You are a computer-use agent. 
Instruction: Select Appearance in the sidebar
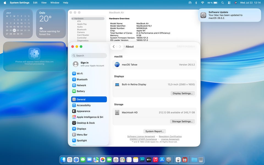coord(89,111)
